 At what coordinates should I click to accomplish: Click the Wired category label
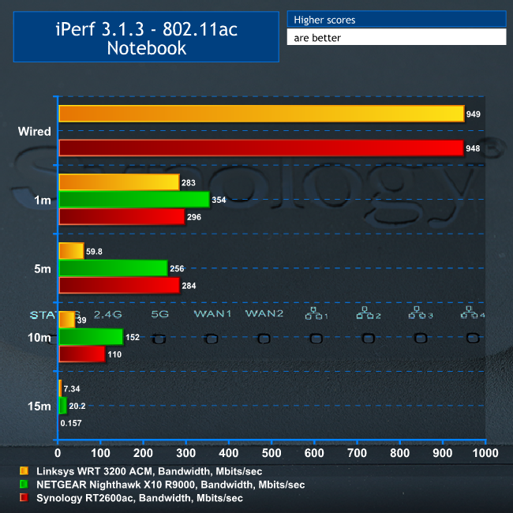pos(35,132)
